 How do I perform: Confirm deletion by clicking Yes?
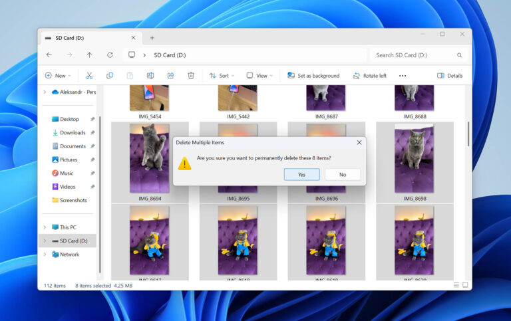coord(302,175)
